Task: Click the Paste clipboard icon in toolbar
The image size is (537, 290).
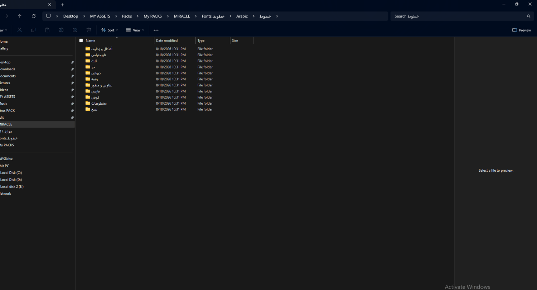Action: pyautogui.click(x=47, y=30)
